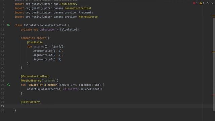Click the Calculator() constructor call

[69, 30]
